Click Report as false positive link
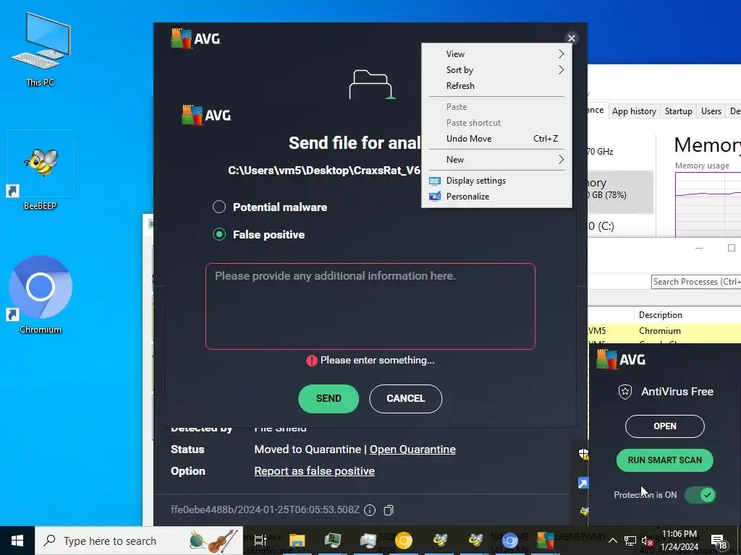Viewport: 741px width, 555px height. [314, 471]
